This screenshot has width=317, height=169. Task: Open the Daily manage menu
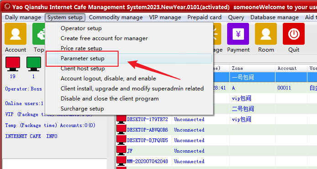[23, 17]
